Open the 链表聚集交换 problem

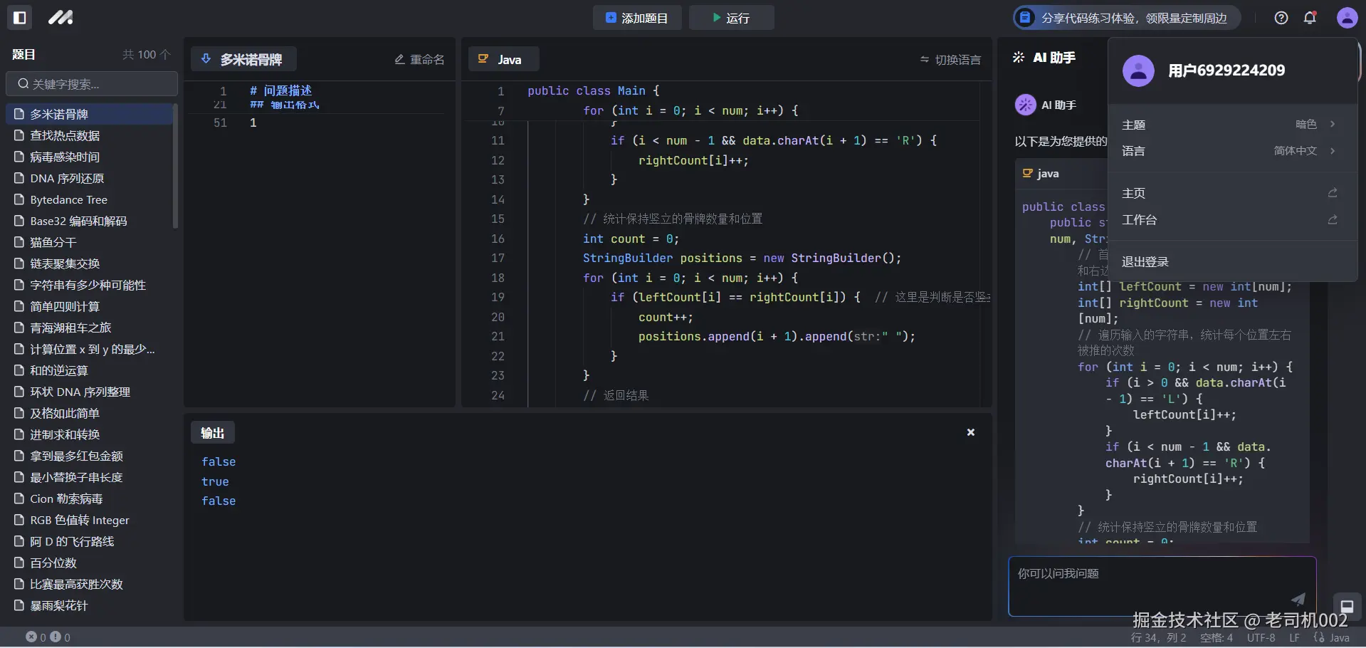90,263
